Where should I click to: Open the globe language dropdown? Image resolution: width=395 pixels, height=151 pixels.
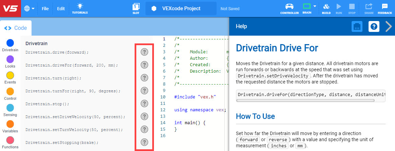point(29,8)
